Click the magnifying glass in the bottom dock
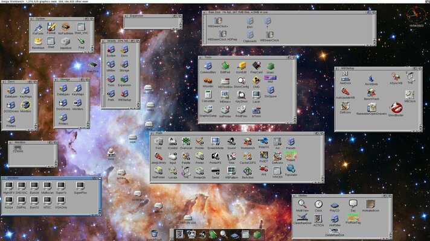 tap(223, 234)
